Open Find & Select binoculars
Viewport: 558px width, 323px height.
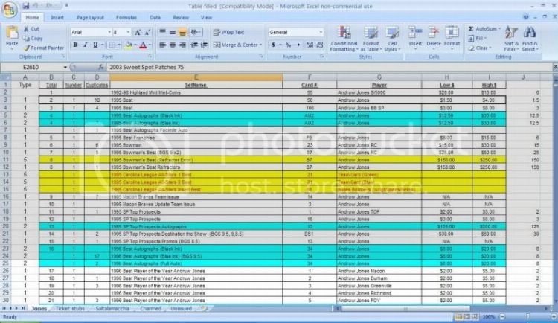[530, 39]
